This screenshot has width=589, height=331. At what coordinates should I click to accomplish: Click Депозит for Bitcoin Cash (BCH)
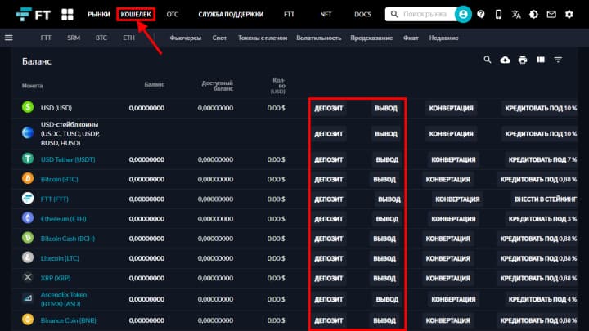point(328,239)
